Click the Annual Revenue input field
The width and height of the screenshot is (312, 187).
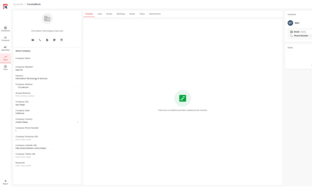click(47, 96)
